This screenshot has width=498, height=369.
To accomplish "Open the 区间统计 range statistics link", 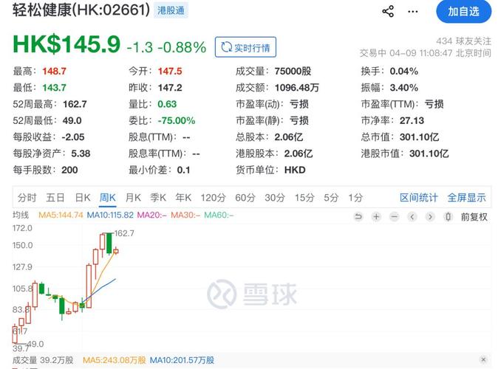I will [x=419, y=197].
